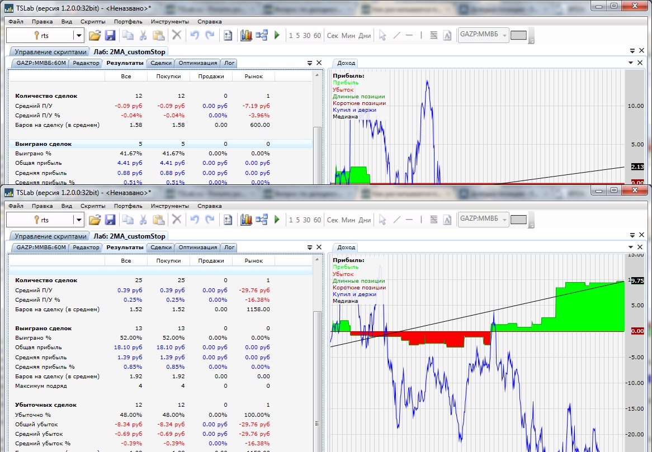
Task: Click the Open folder icon in lower window toolbar
Action: pyautogui.click(x=95, y=220)
